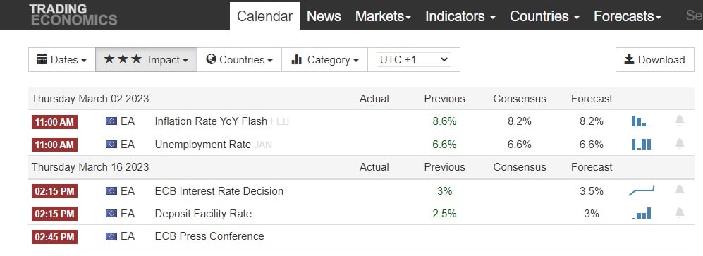
Task: Enable alert bell for Unemployment Rate
Action: pos(680,143)
